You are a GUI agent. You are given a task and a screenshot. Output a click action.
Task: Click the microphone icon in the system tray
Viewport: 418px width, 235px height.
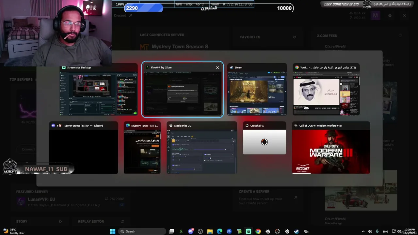pos(377,231)
